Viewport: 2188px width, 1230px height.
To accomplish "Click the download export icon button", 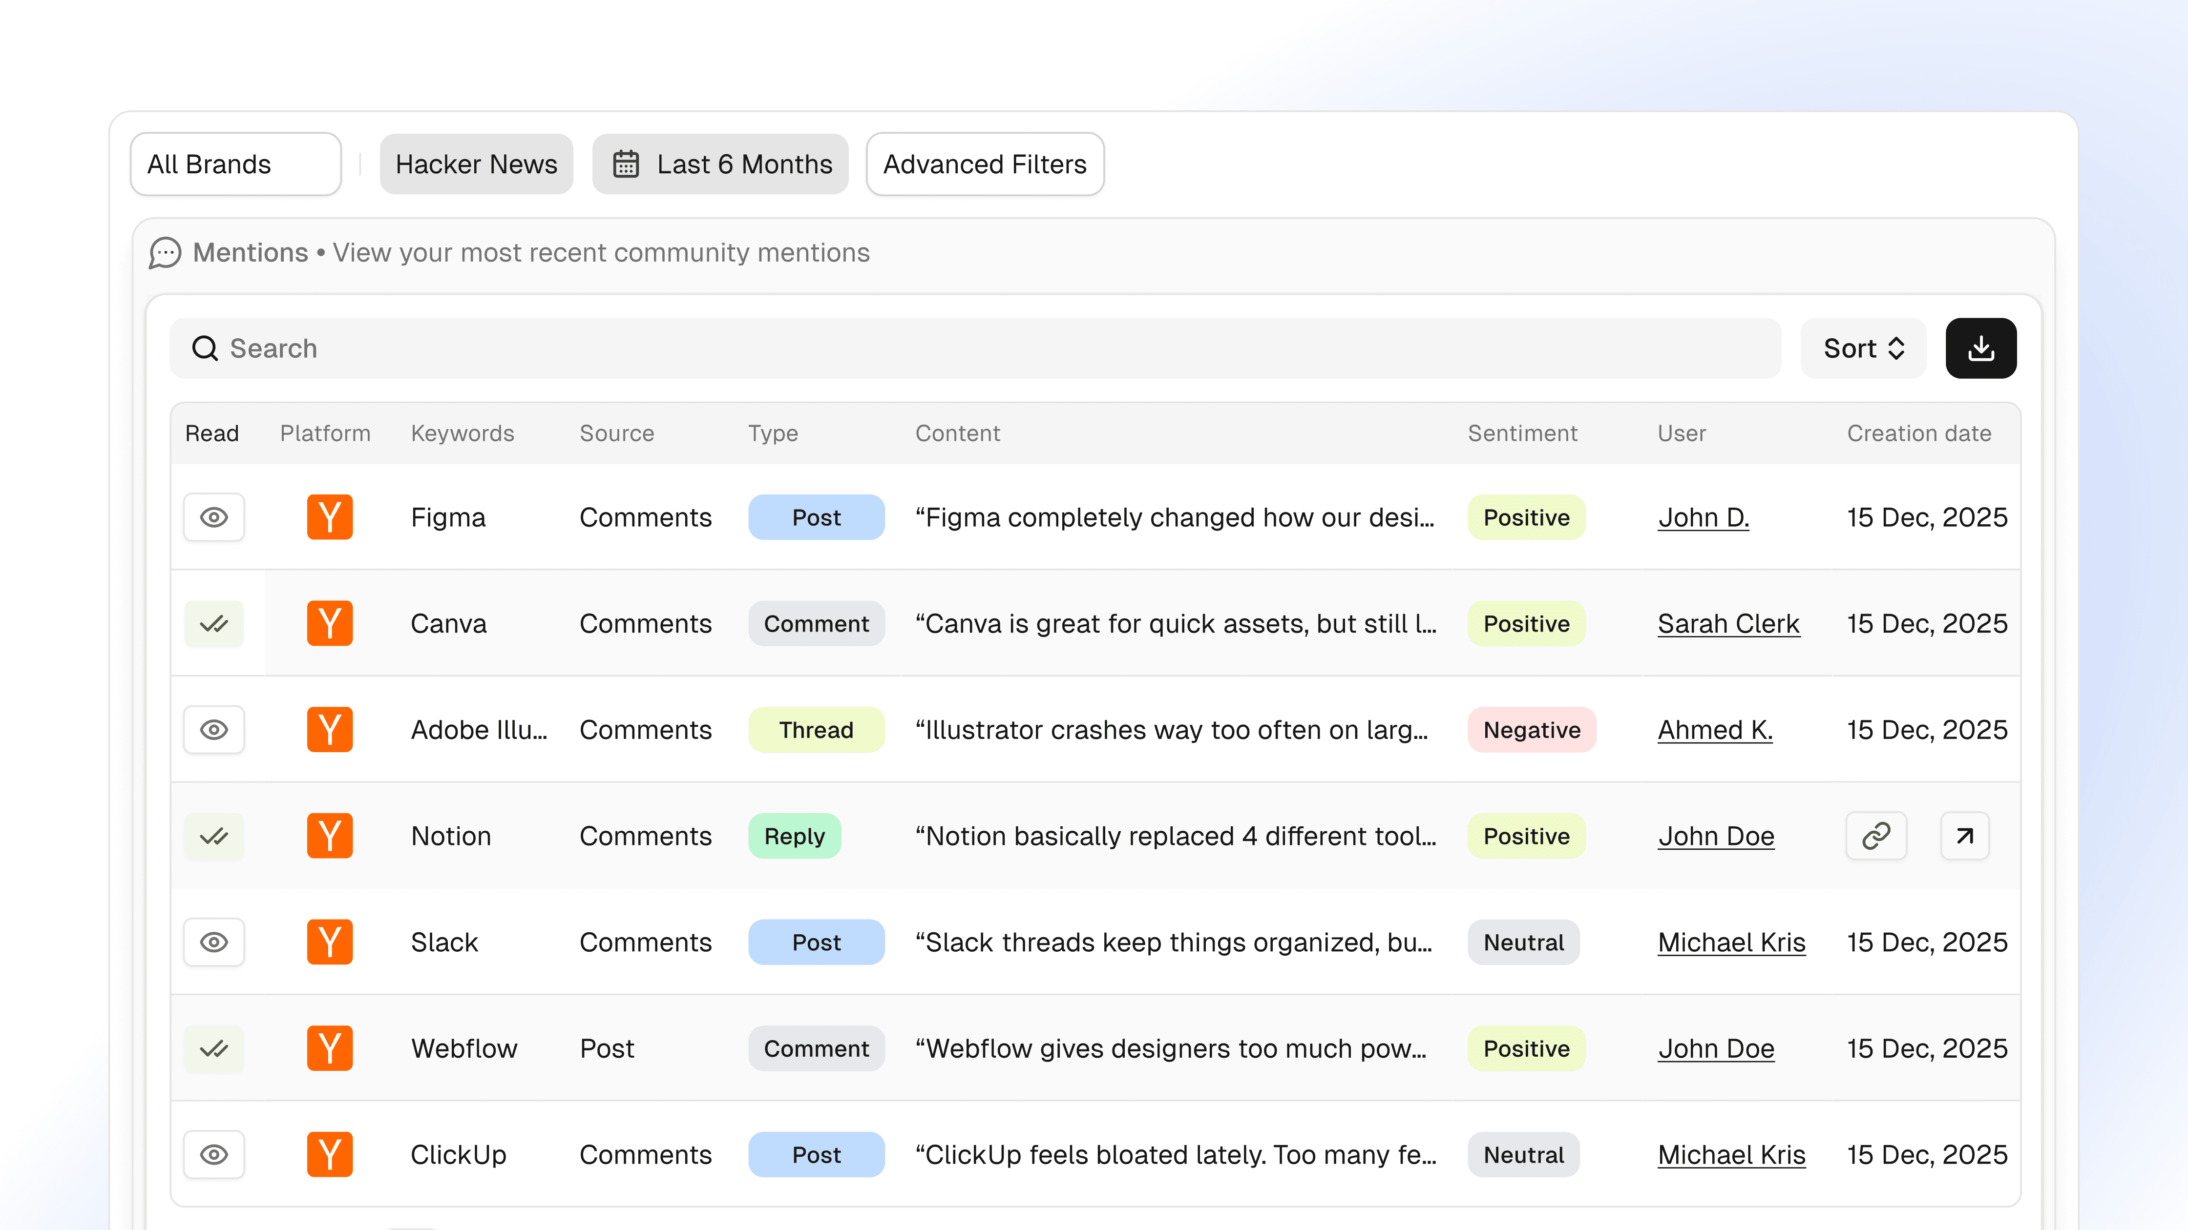I will point(1980,348).
